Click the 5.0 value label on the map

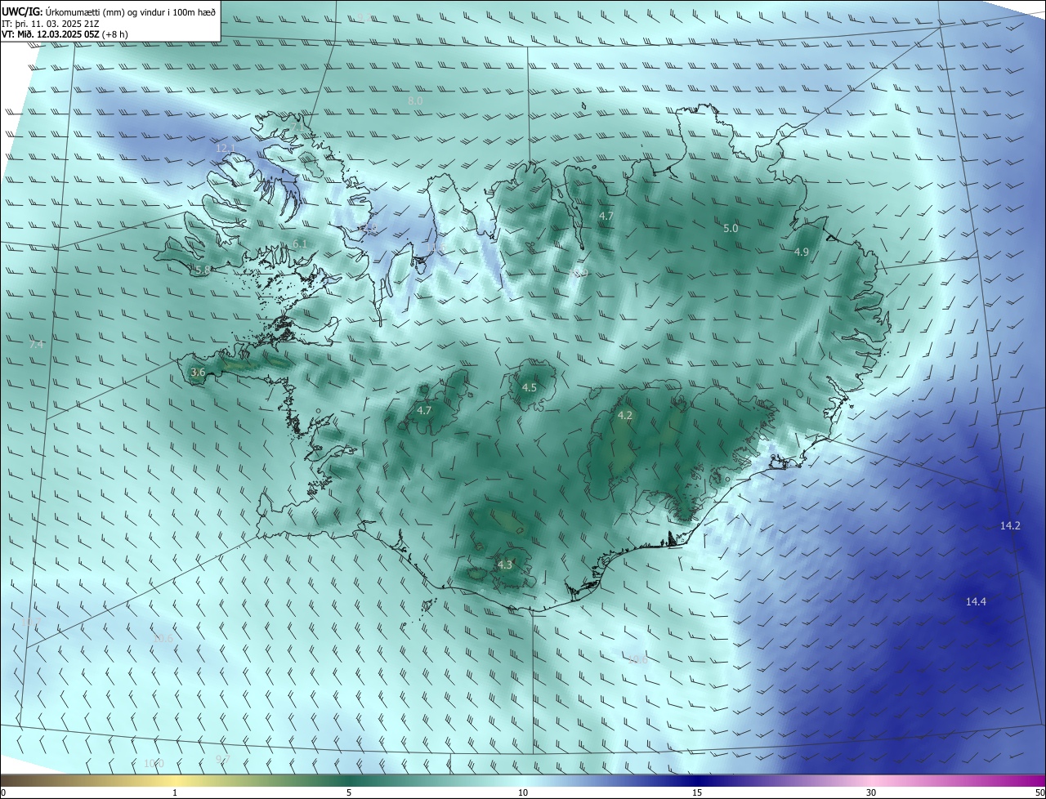[x=731, y=229]
